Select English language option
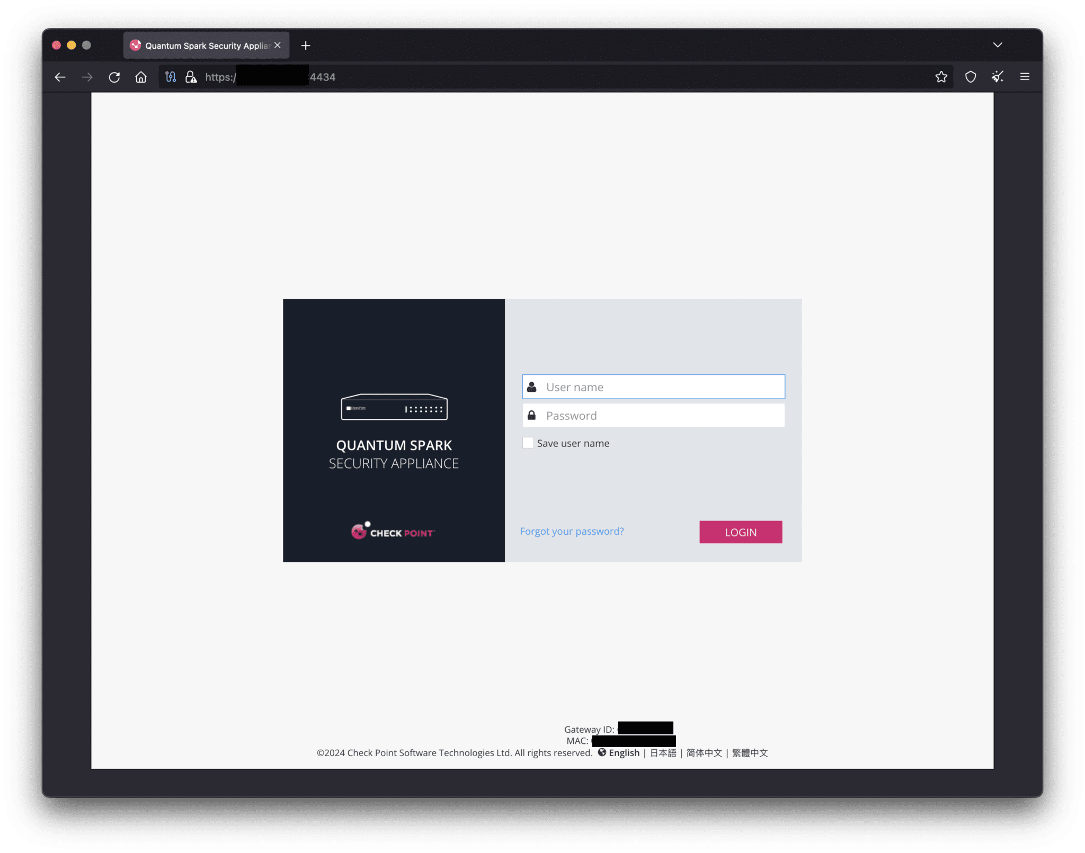Viewport: 1085px width, 853px height. (x=622, y=752)
